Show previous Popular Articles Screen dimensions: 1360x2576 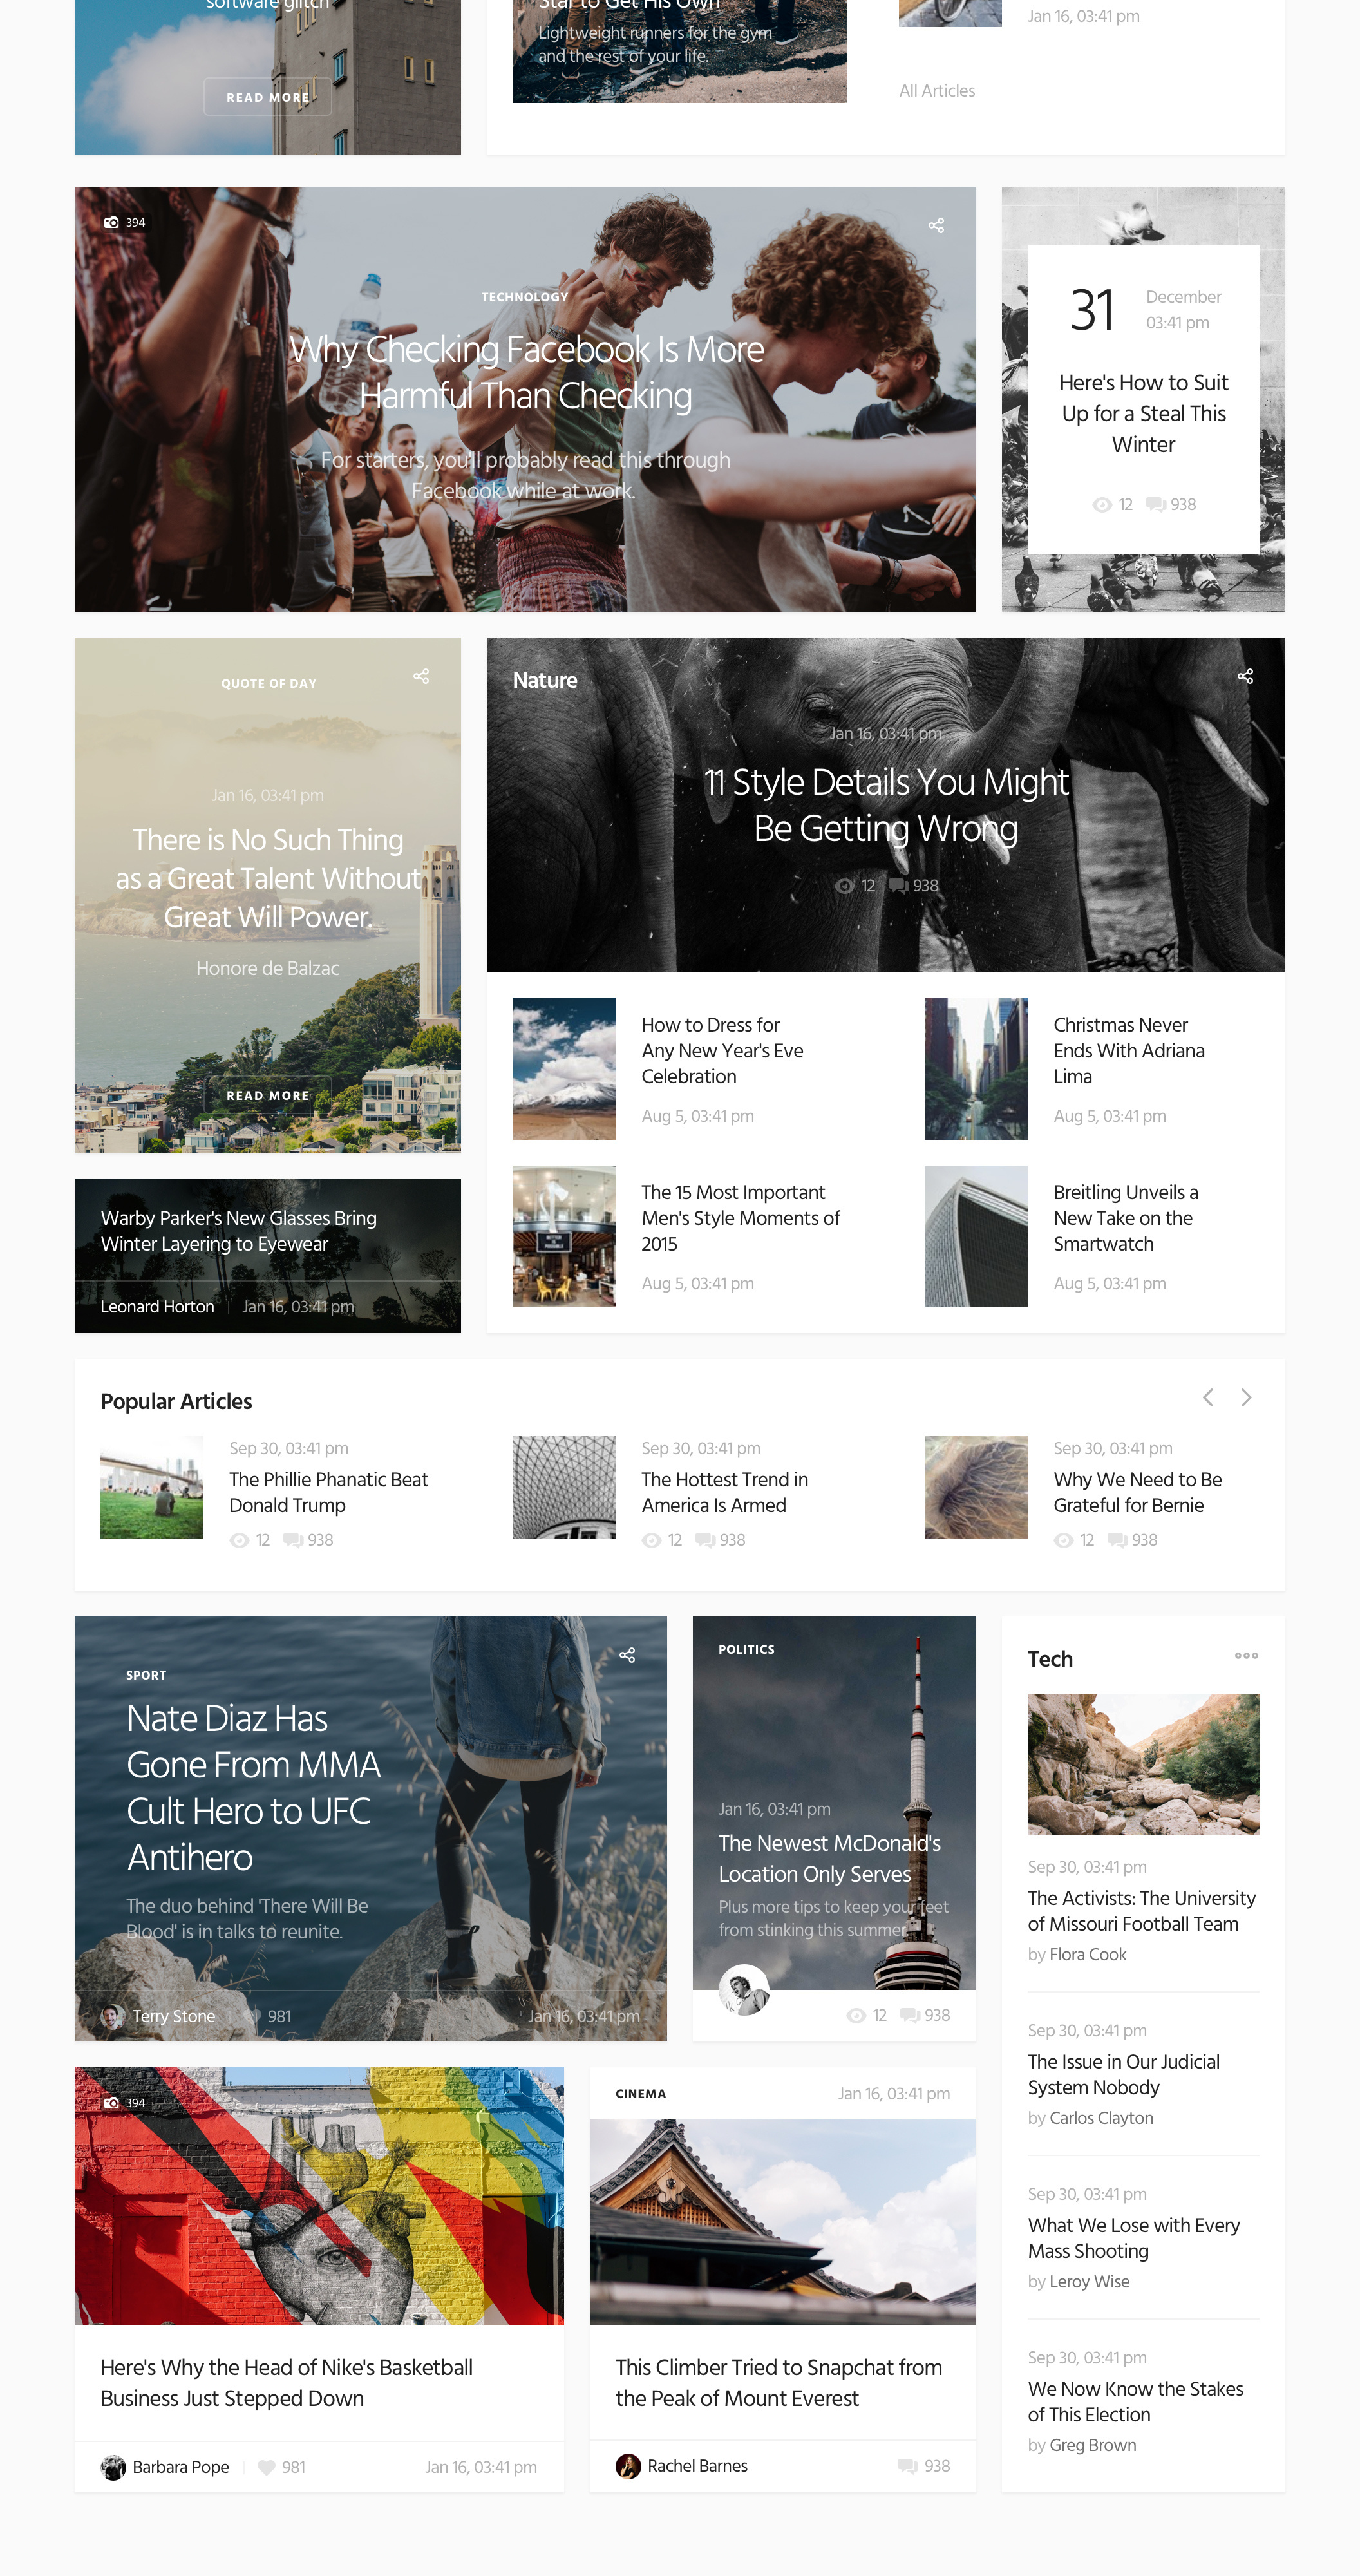[x=1208, y=1398]
